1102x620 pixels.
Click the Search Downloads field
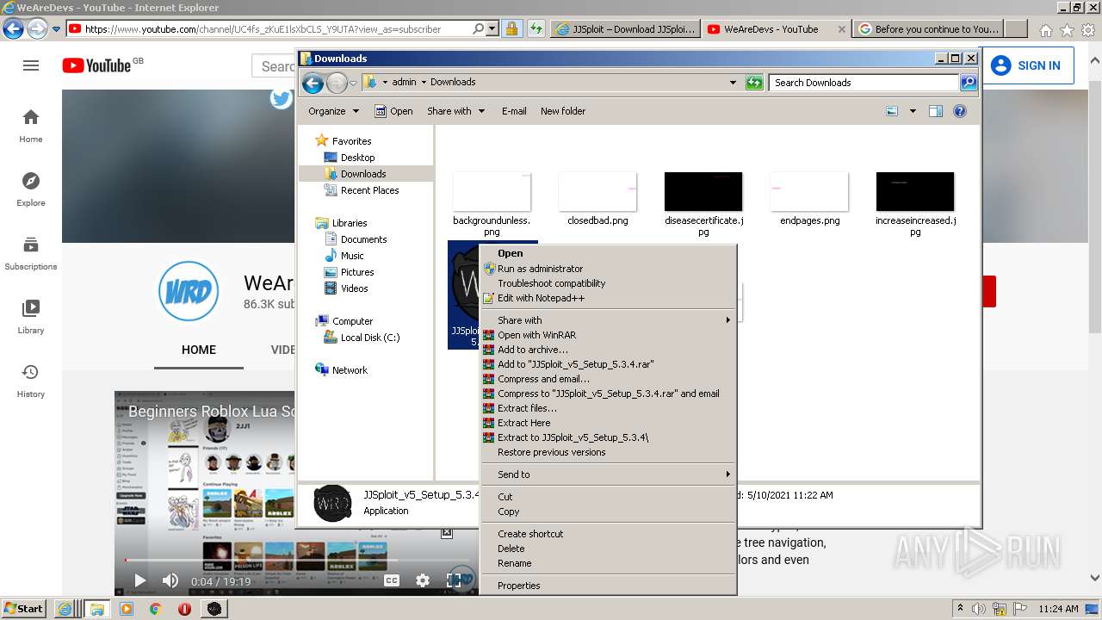[864, 83]
